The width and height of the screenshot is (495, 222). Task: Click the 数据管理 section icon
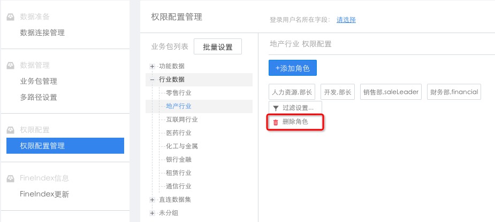click(x=10, y=66)
